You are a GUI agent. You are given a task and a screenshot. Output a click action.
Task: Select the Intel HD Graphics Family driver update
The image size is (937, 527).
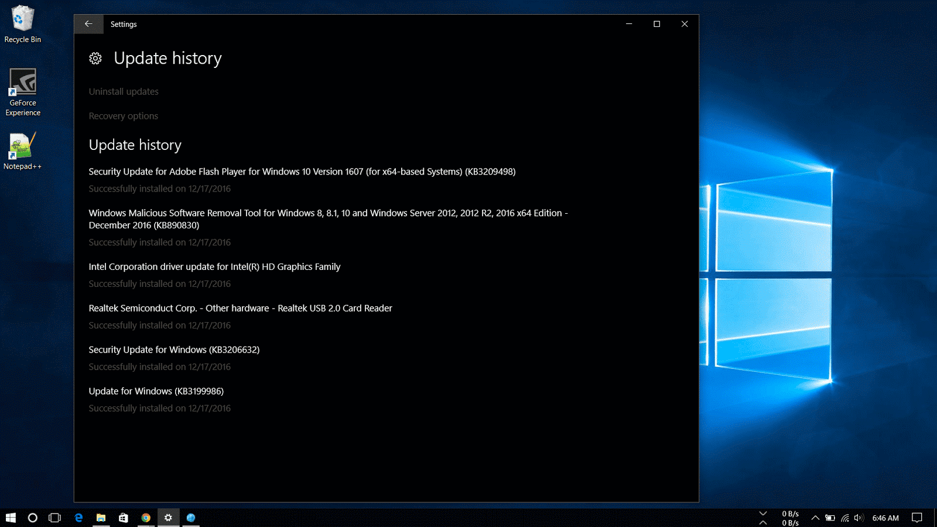(214, 266)
